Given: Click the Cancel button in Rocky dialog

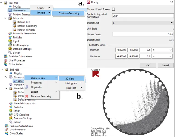Looking at the screenshot, I should point(165,65).
